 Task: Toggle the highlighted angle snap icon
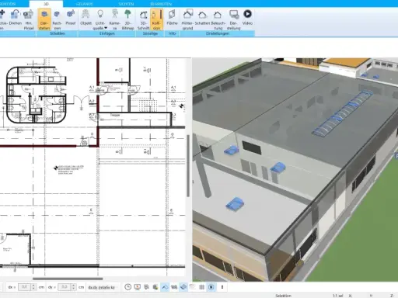(x=165, y=287)
